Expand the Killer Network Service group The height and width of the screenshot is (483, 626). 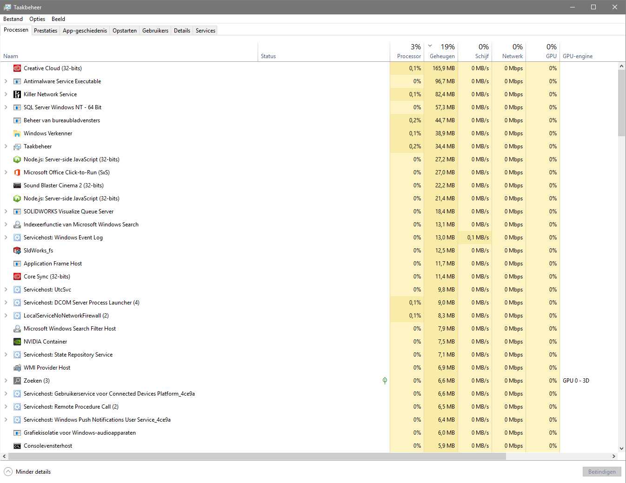[6, 94]
